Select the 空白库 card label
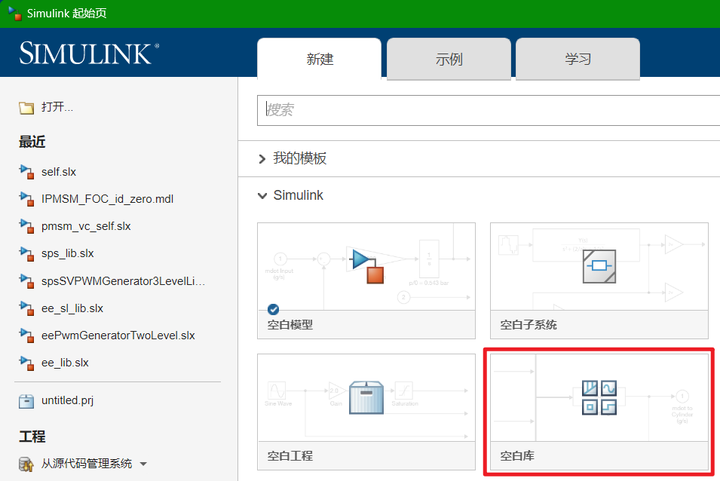720x481 pixels. pyautogui.click(x=517, y=456)
